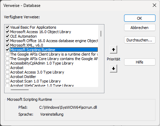Image resolution: width=160 pixels, height=126 pixels.
Task: Open Hilfe for the references dialog
Action: pos(140,62)
